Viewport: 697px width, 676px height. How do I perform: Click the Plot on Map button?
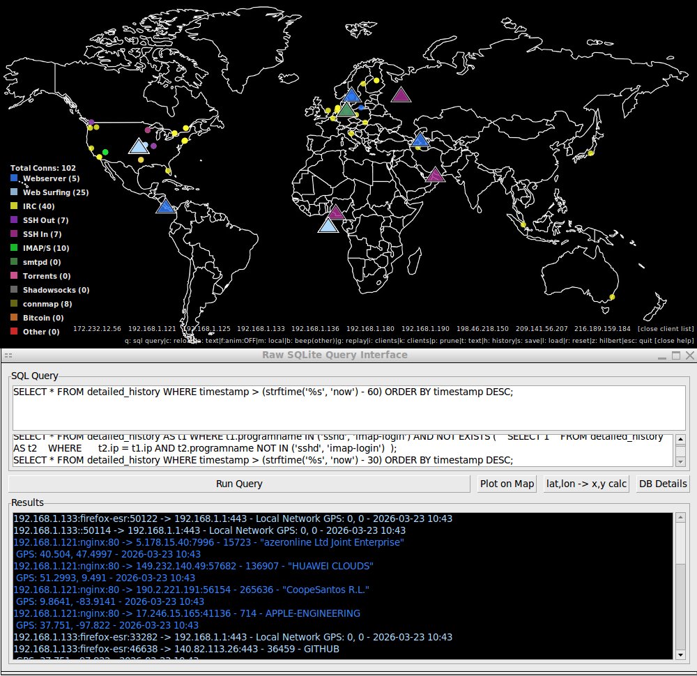click(507, 484)
